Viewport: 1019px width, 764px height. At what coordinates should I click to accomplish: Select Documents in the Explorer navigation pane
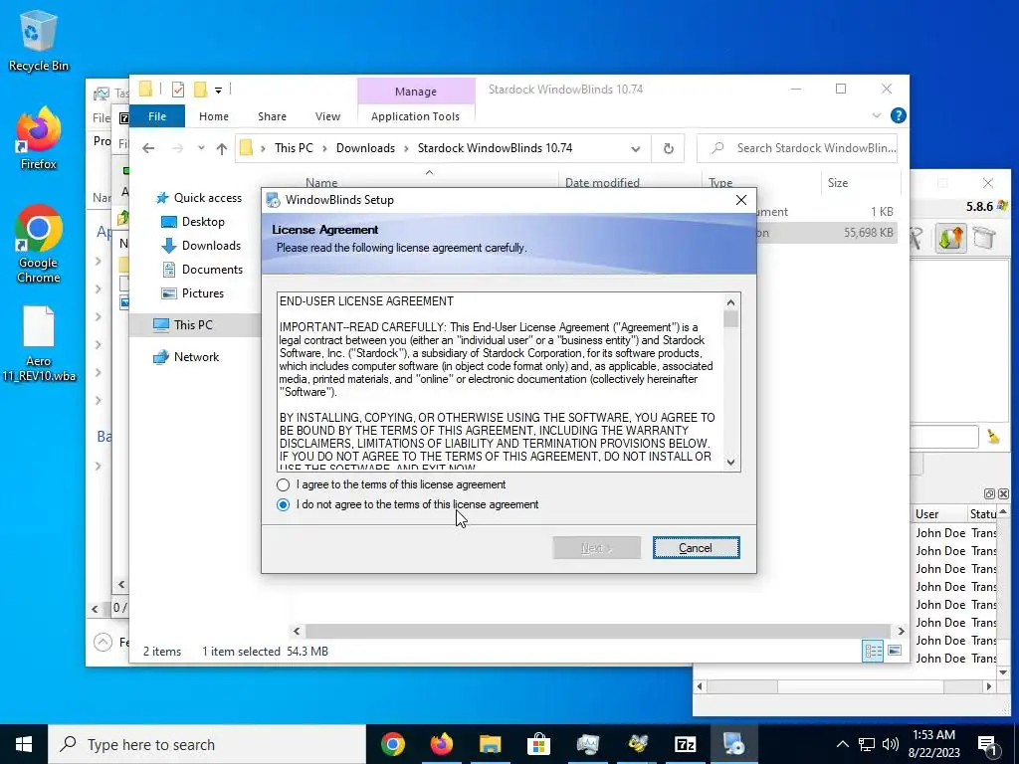point(212,270)
